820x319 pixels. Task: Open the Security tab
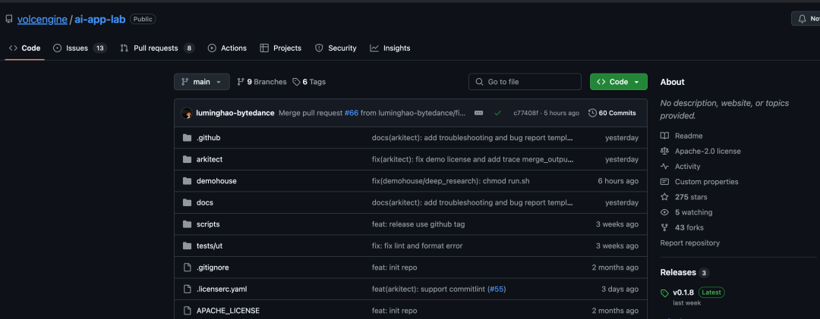pos(336,48)
